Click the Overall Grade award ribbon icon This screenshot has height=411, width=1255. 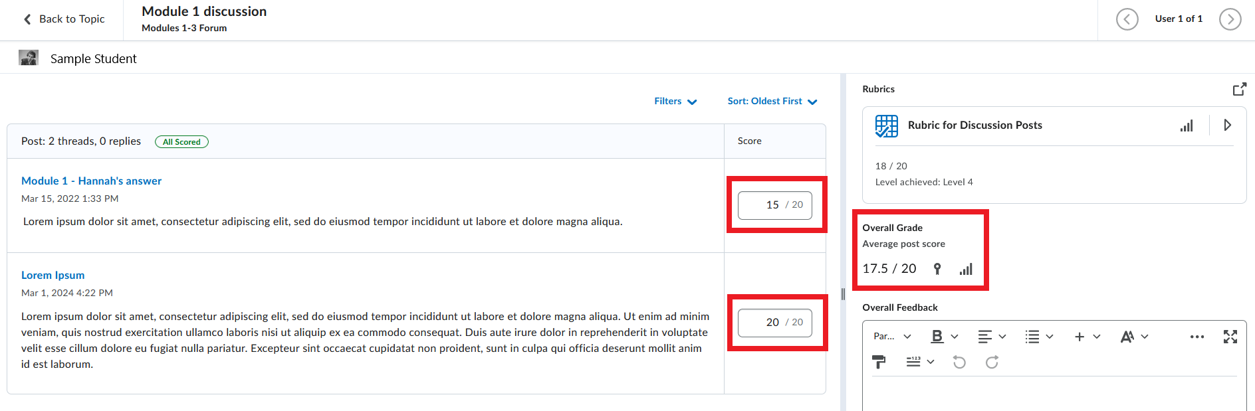point(937,269)
